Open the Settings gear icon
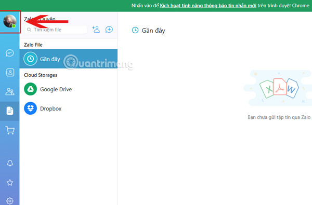Image resolution: width=312 pixels, height=205 pixels. point(10,201)
